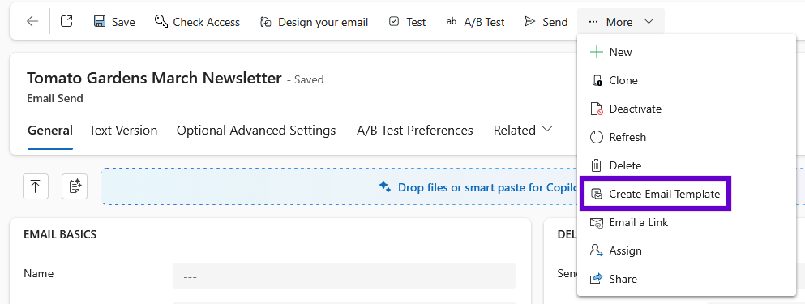Click the envelope Email a Link icon
Screen dimensions: 805x304
(596, 222)
